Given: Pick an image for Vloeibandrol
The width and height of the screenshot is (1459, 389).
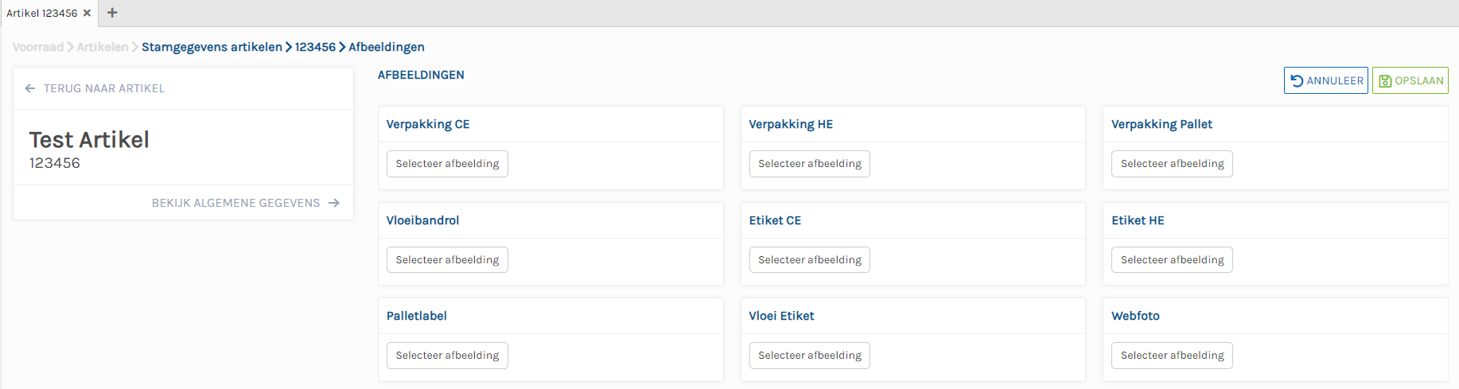Looking at the screenshot, I should point(447,260).
